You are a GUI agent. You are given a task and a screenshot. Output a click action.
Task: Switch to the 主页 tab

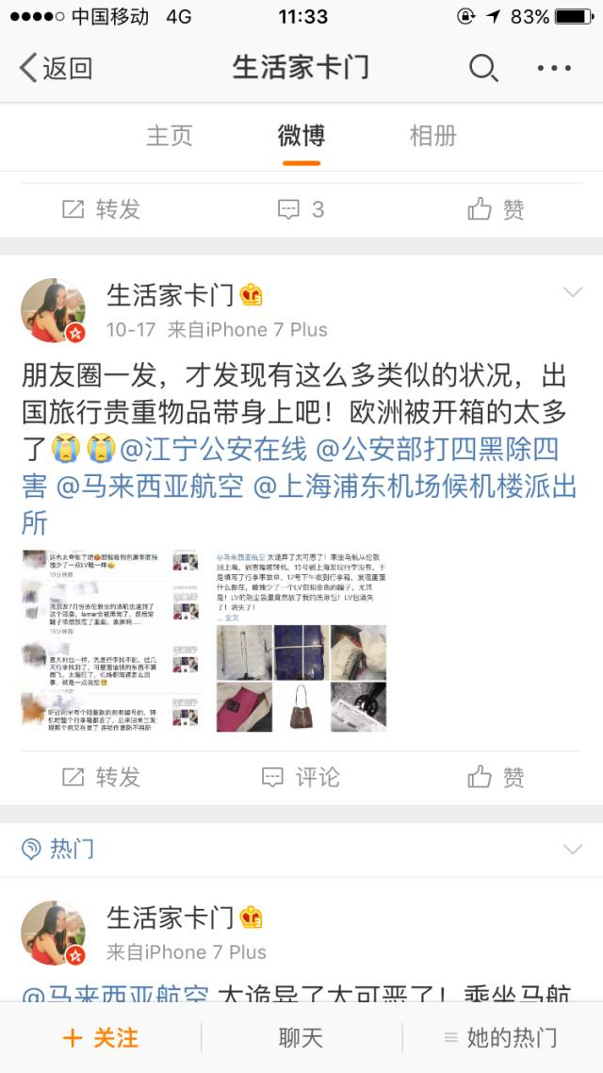[x=169, y=136]
